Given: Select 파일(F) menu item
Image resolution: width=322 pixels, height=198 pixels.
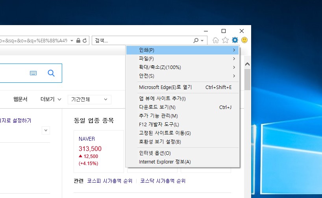Looking at the screenshot, I should (x=183, y=59).
